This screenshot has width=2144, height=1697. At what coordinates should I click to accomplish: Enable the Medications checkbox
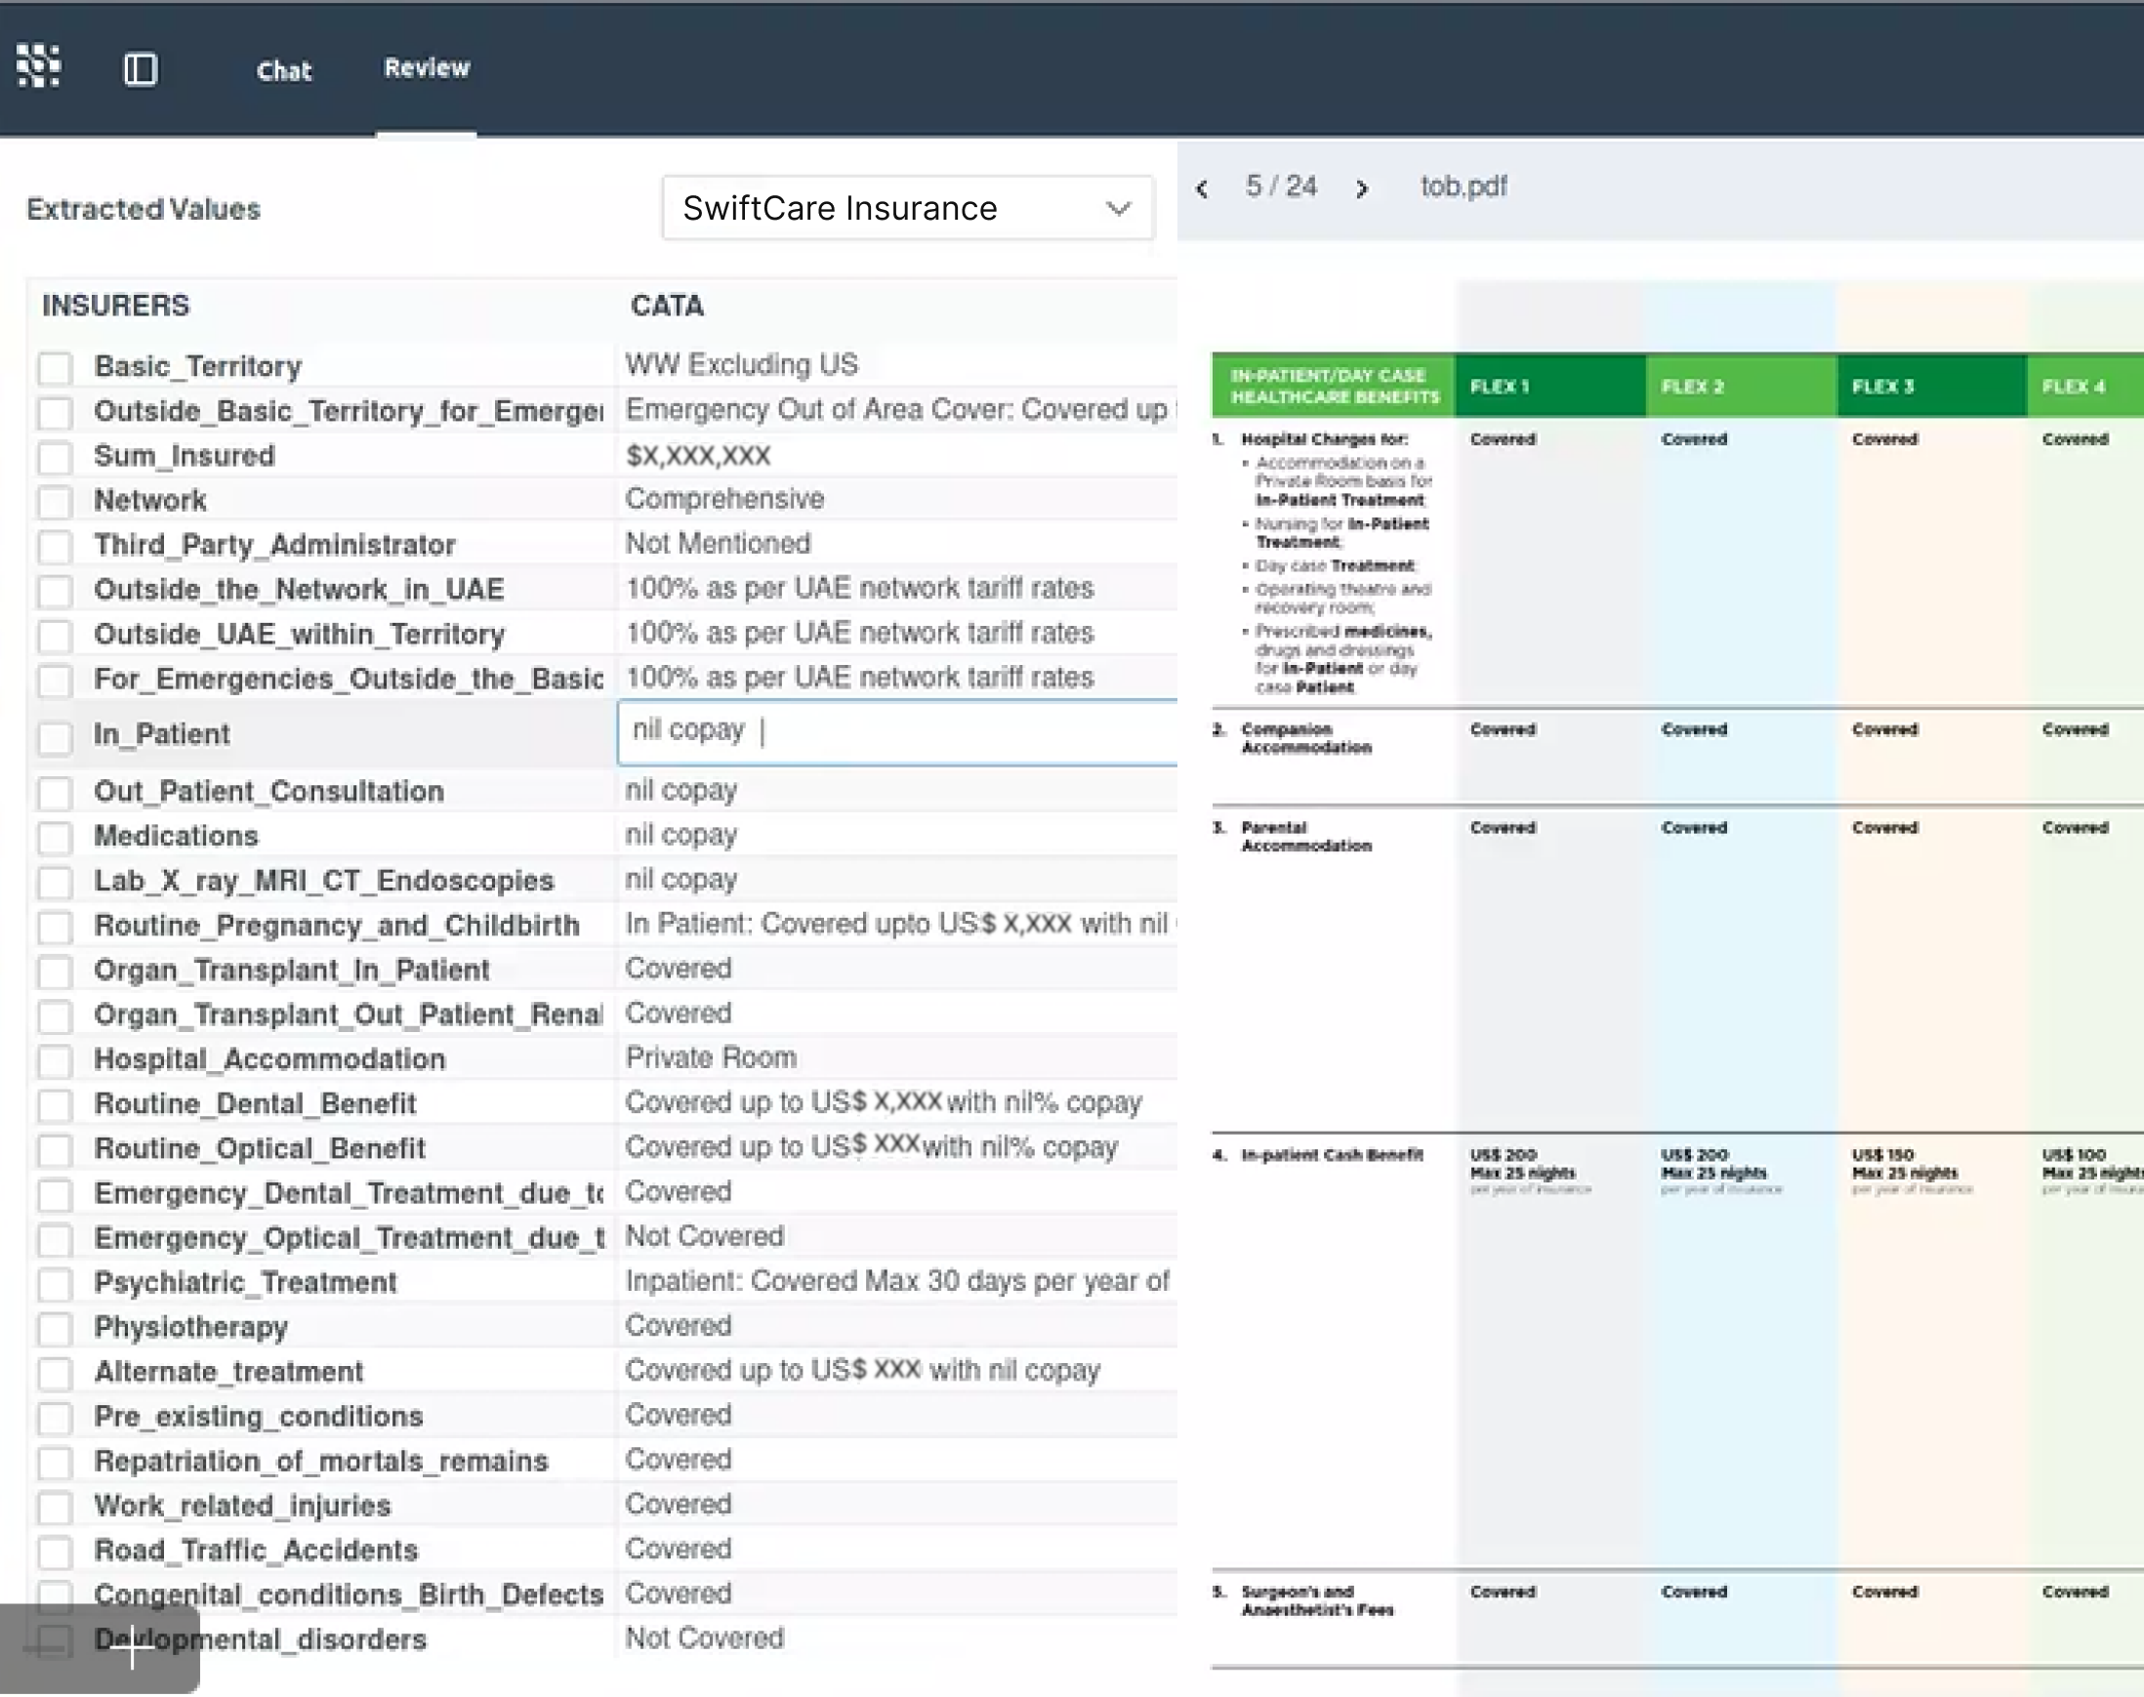(x=56, y=837)
